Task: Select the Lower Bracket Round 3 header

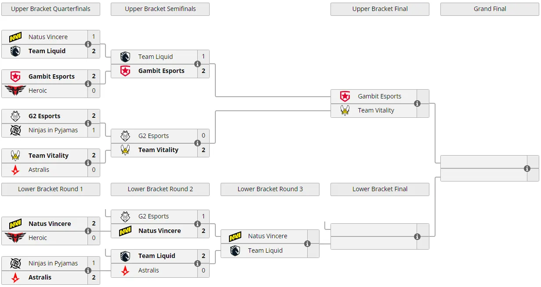Action: pyautogui.click(x=270, y=189)
